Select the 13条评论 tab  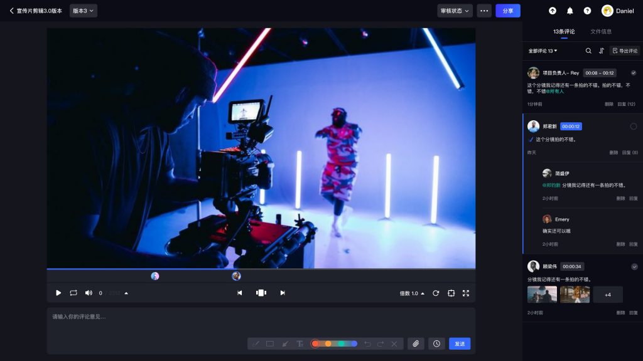click(x=564, y=31)
